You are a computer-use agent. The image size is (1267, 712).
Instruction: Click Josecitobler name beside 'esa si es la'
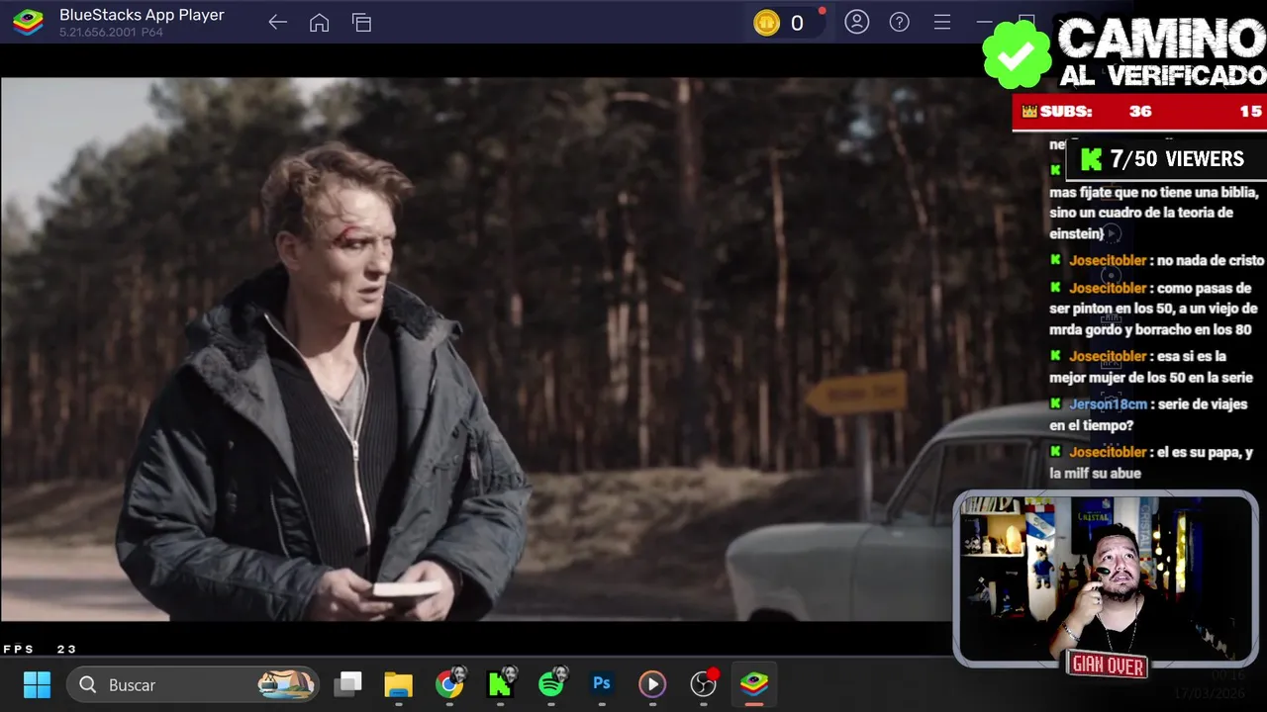[x=1108, y=356]
